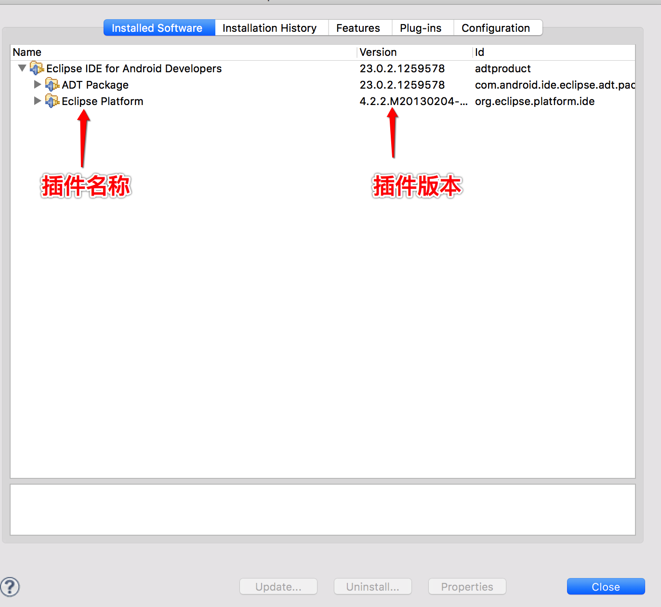Viewport: 661px width, 607px height.
Task: Click the Eclipse IDE for Android Developers product icon
Action: (x=37, y=68)
